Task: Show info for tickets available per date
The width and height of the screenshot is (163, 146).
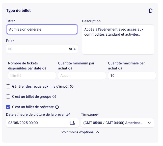Action: (x=44, y=68)
